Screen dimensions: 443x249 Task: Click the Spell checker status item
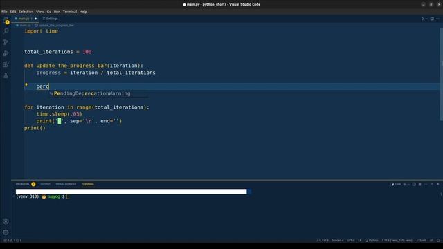421,241
